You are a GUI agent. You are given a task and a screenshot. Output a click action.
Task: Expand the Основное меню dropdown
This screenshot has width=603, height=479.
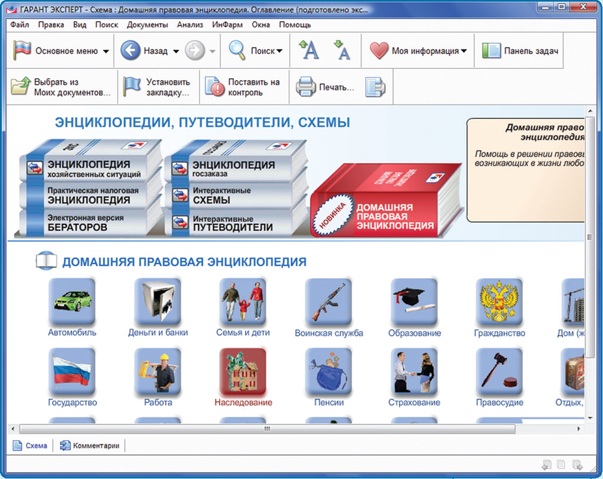pyautogui.click(x=105, y=51)
